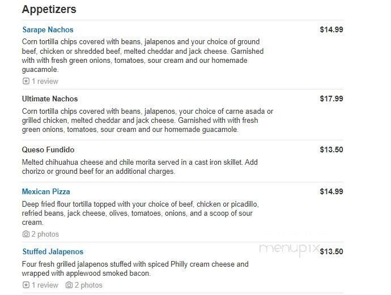
Task: Select the Ultimate Nachos item title
Action: click(50, 99)
